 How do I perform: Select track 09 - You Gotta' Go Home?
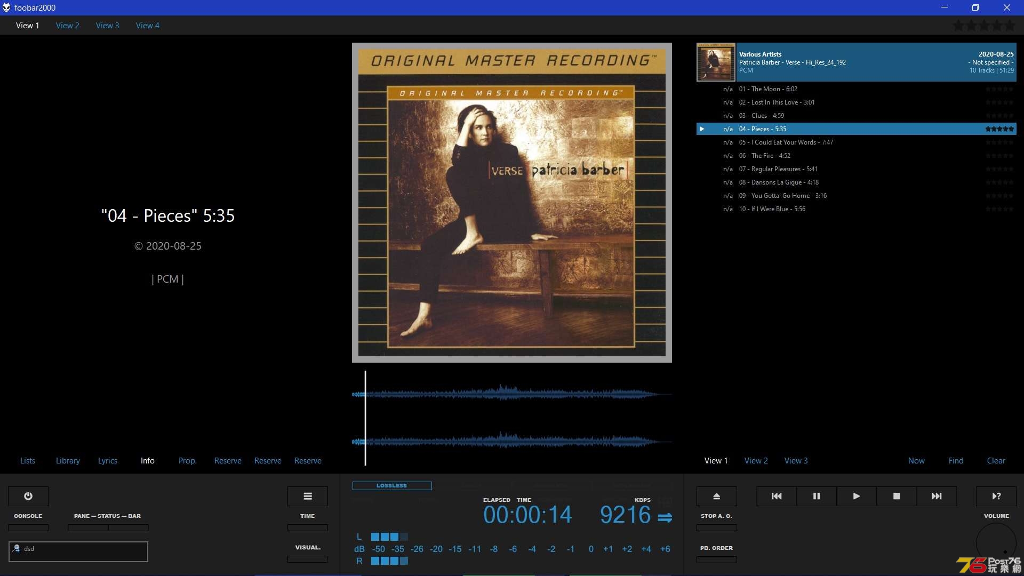[857, 196]
